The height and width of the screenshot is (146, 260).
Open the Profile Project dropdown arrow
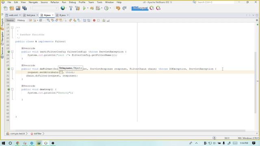pyautogui.click(x=110, y=8)
